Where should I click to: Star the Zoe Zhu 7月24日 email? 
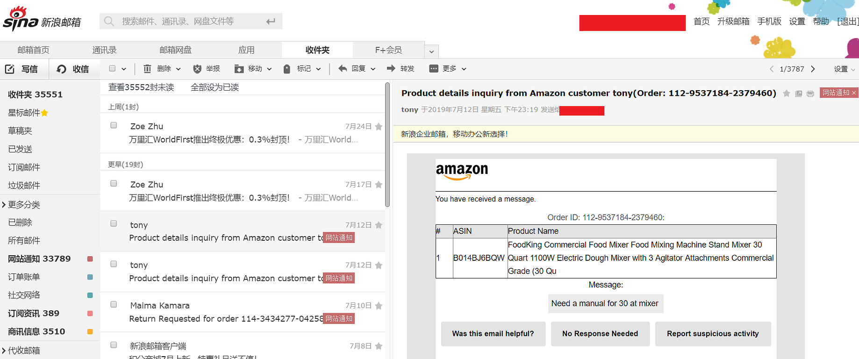coord(379,127)
